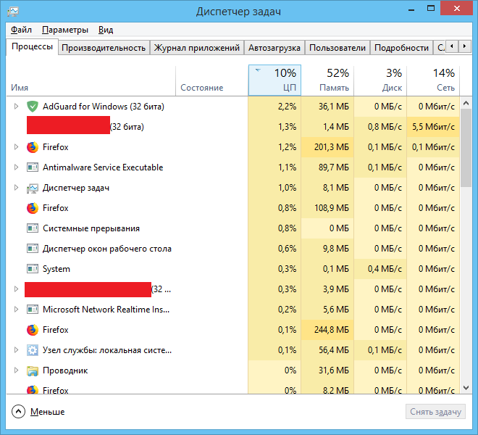Screen dimensions: 478x435
Task: Expand Antimalware Service Executable details
Action: pos(16,167)
